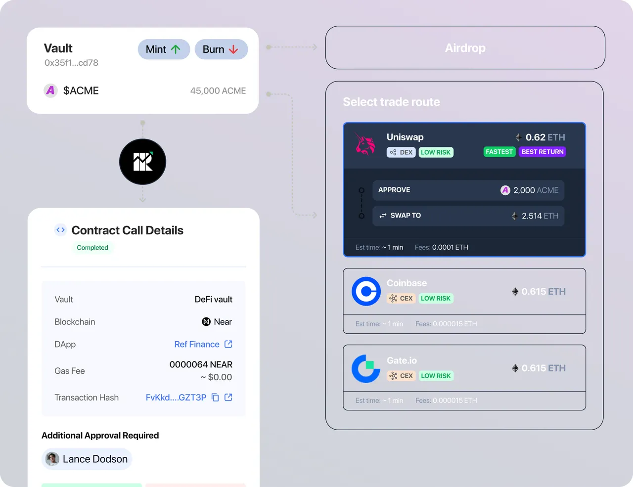The height and width of the screenshot is (487, 633).
Task: Click the Uniswap unicorn logo
Action: 365,144
